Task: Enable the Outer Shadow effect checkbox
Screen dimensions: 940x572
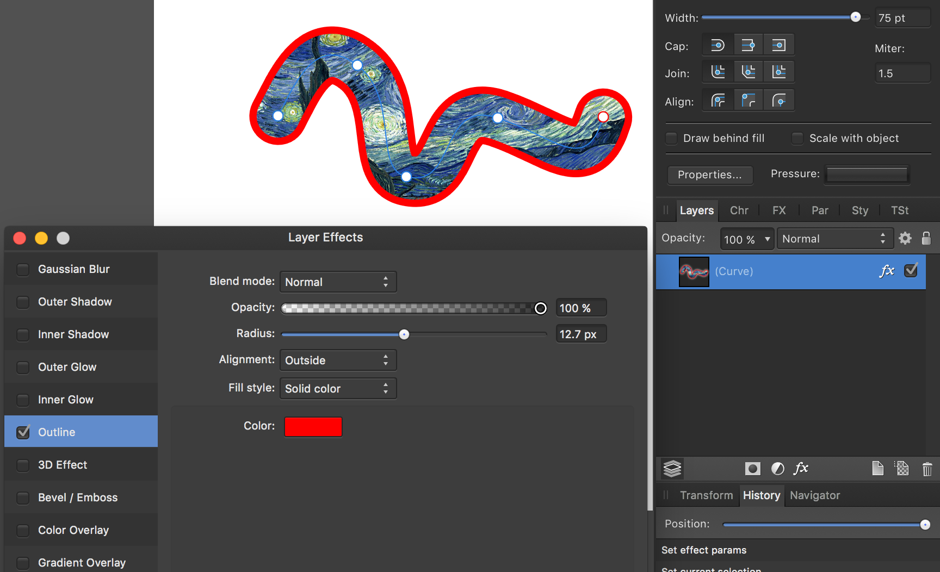Action: point(23,302)
